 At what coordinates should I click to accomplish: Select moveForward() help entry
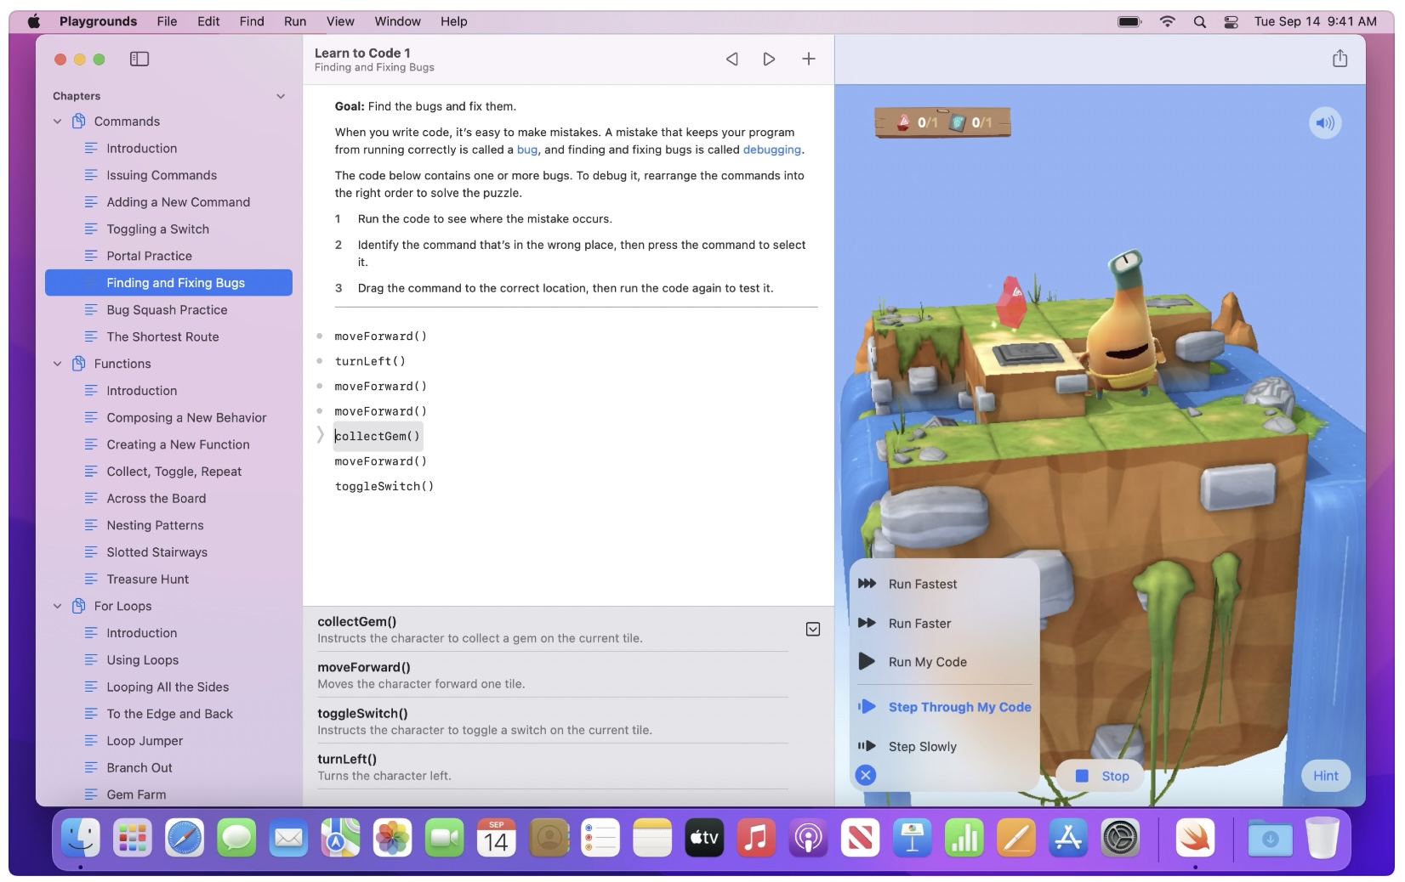(x=552, y=675)
